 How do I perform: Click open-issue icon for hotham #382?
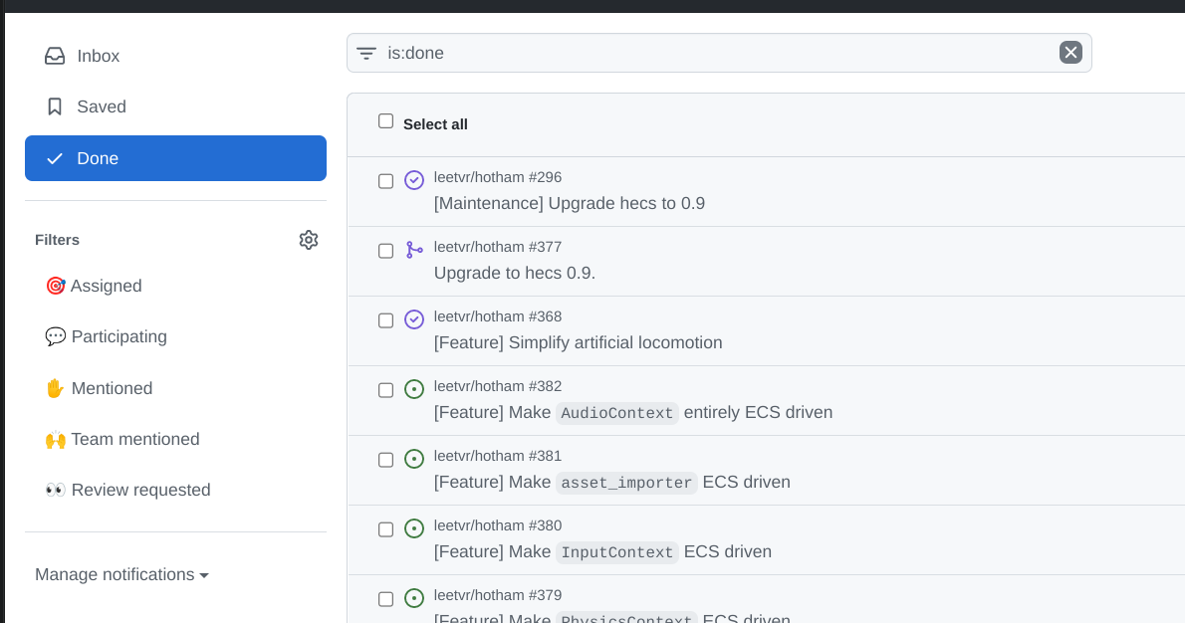(414, 389)
